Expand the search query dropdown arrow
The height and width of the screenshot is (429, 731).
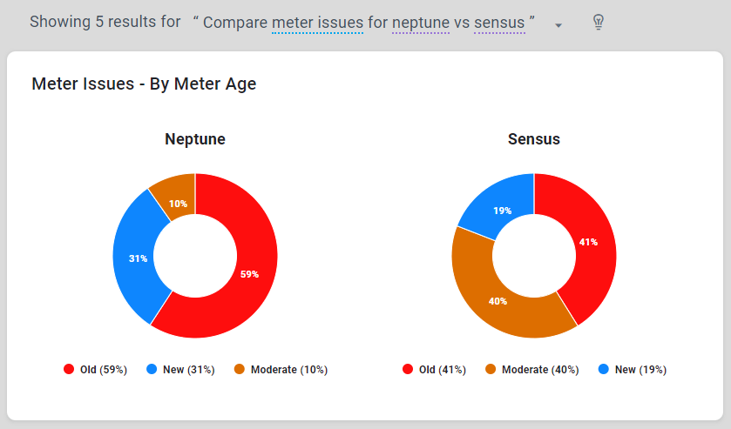[x=558, y=24]
